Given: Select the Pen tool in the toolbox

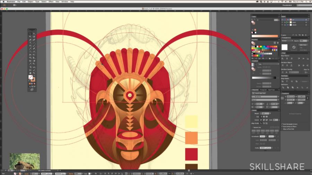Looking at the screenshot, I should pos(31,39).
